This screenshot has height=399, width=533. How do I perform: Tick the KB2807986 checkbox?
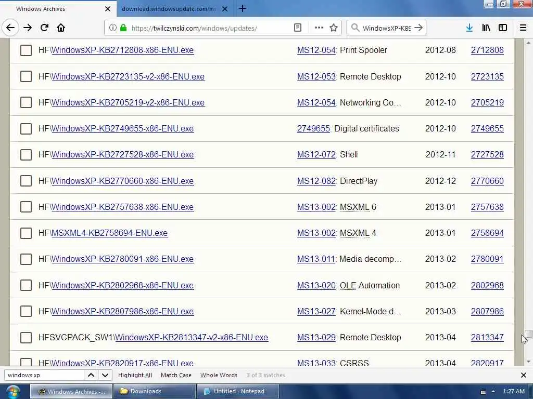click(26, 312)
